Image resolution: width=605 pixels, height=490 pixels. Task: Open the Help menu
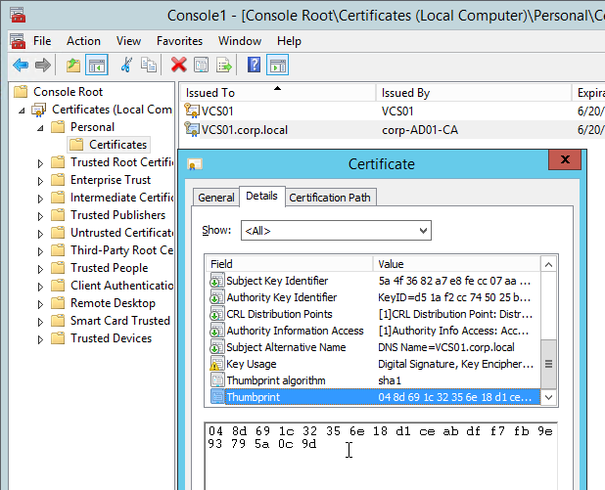(x=289, y=41)
